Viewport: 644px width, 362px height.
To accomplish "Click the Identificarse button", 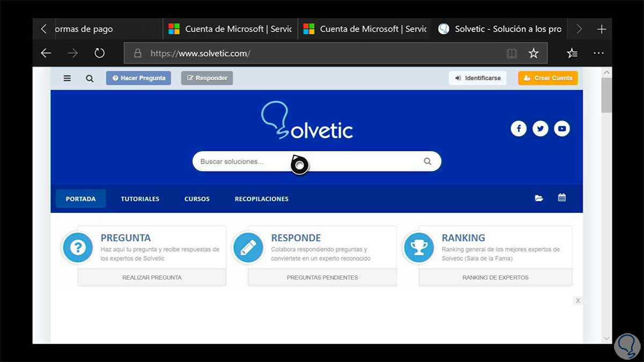I will coord(478,78).
